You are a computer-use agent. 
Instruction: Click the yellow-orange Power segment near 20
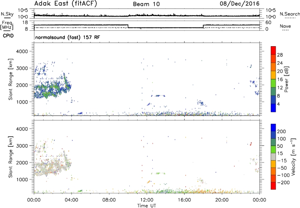click(x=273, y=75)
